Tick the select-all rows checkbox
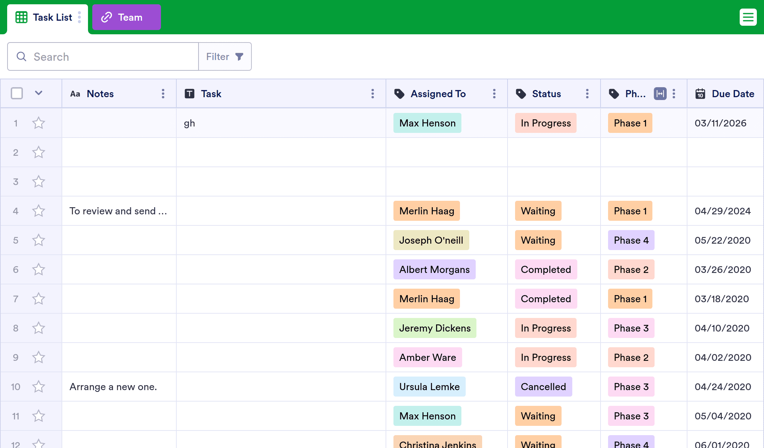 pyautogui.click(x=17, y=94)
